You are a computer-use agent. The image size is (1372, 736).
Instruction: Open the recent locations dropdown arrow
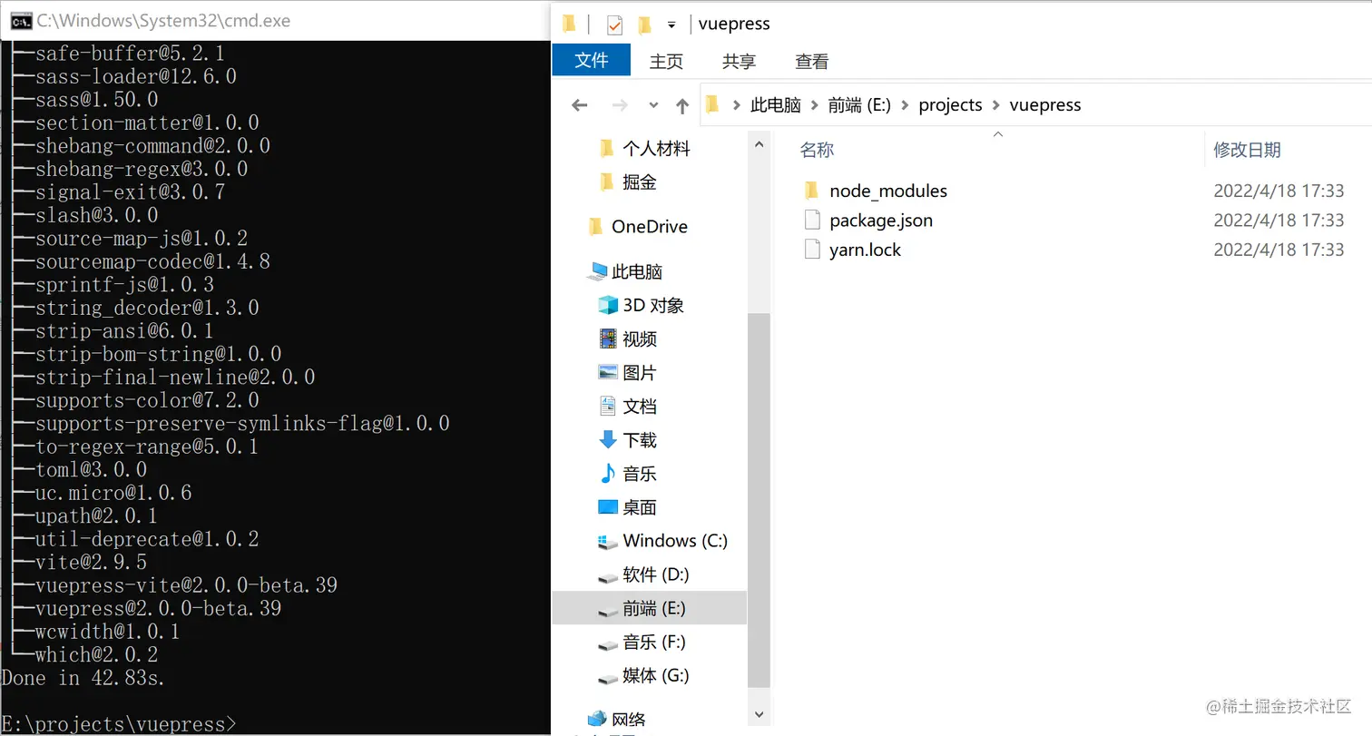653,104
